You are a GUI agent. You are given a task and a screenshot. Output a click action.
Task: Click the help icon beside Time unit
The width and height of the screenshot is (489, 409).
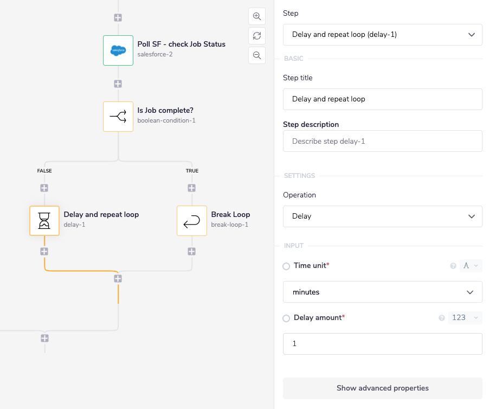[453, 266]
